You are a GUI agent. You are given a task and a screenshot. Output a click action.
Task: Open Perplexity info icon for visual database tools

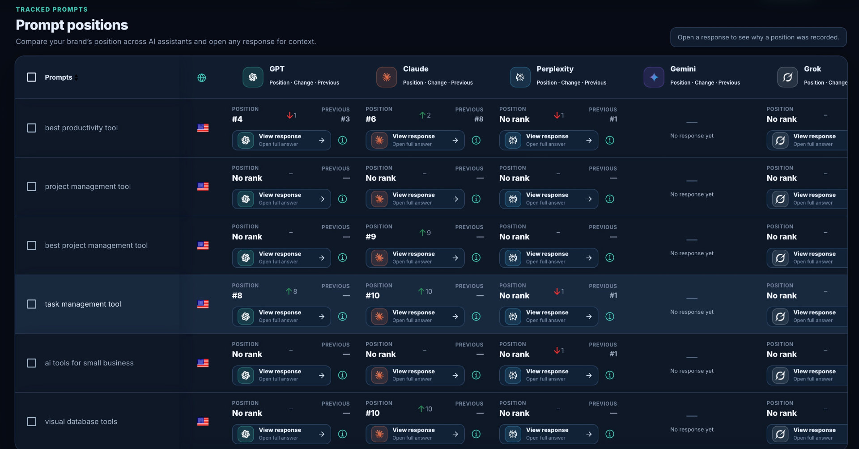610,434
